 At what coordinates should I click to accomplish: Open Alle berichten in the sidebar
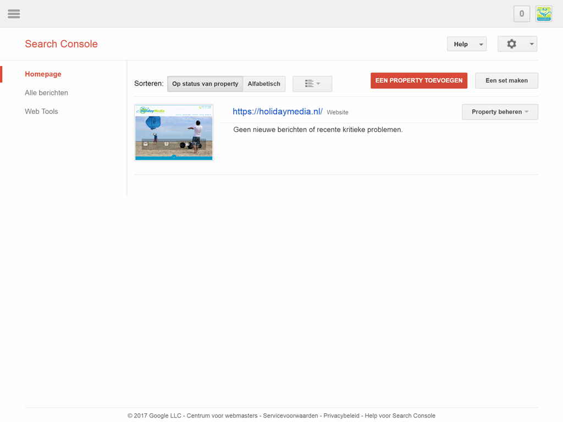point(46,92)
